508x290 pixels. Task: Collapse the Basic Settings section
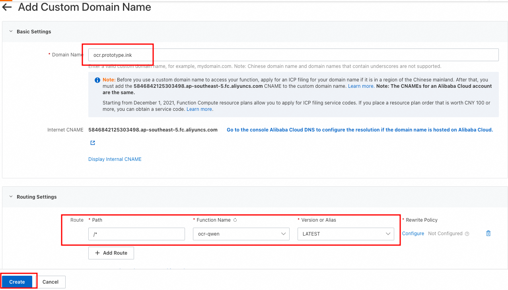pos(11,31)
